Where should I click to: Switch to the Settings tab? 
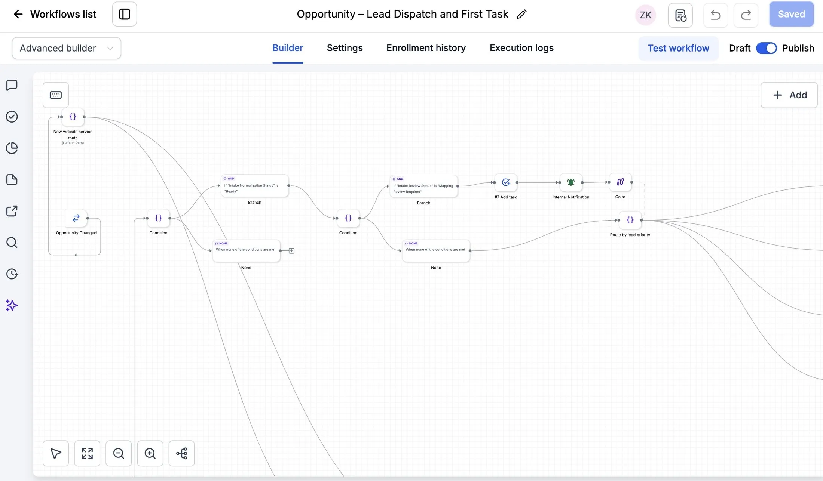coord(345,48)
